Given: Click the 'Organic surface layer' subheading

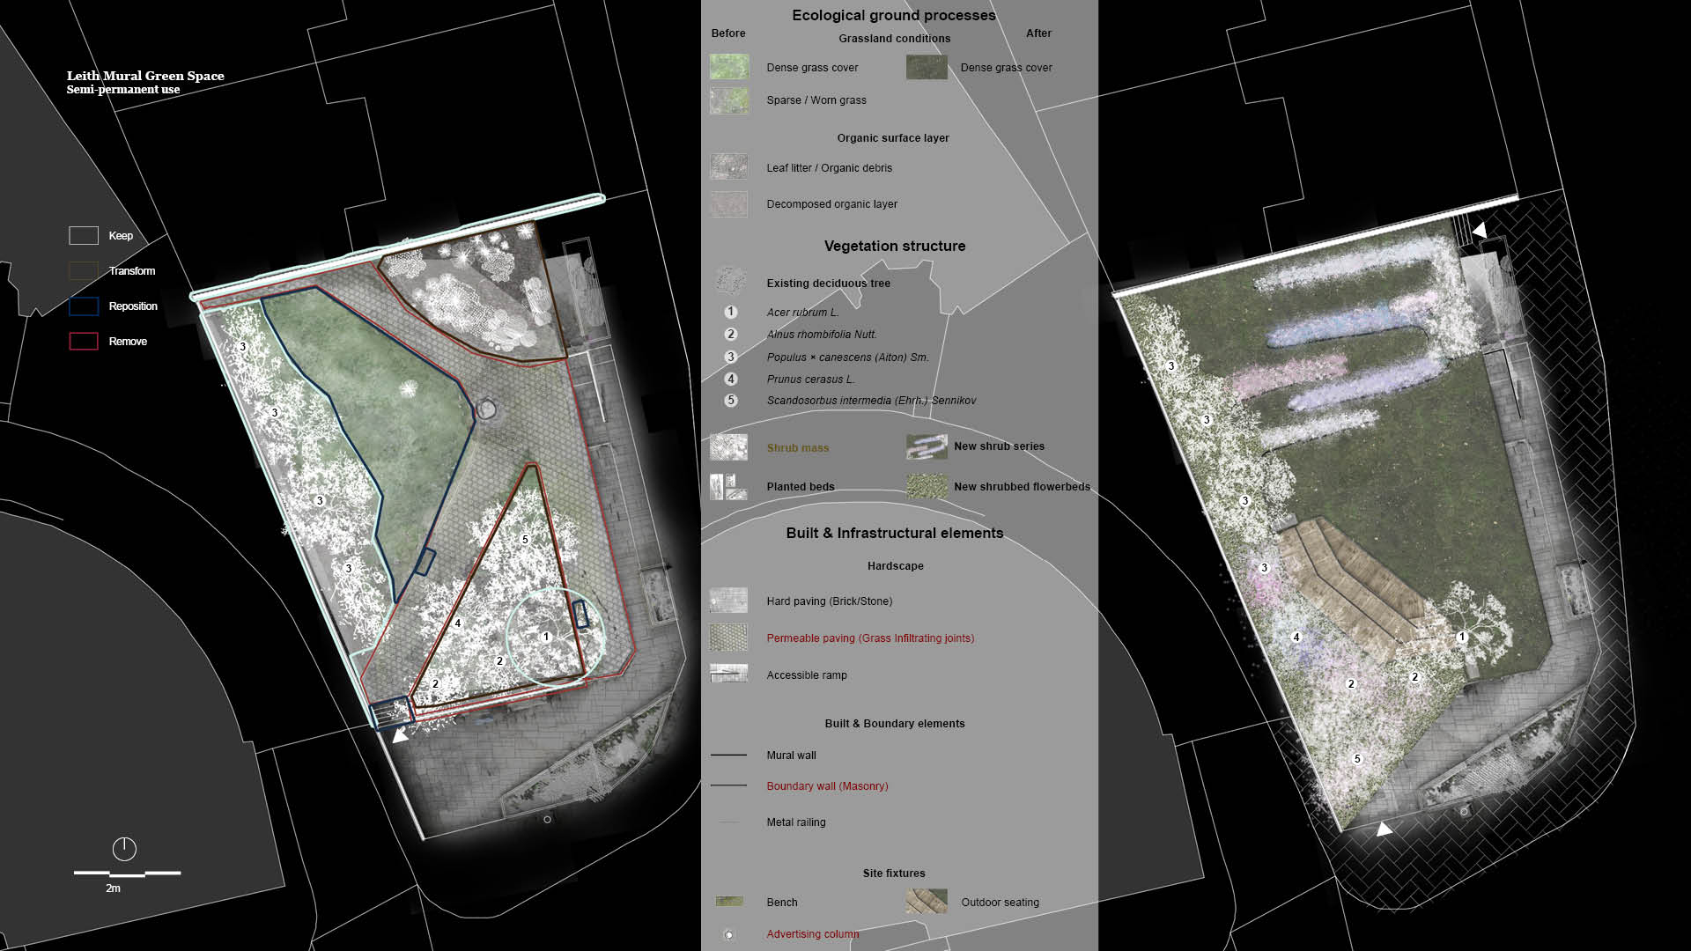Looking at the screenshot, I should [x=893, y=138].
